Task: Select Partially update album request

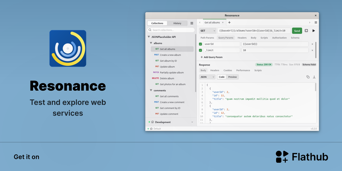Action: click(172, 73)
